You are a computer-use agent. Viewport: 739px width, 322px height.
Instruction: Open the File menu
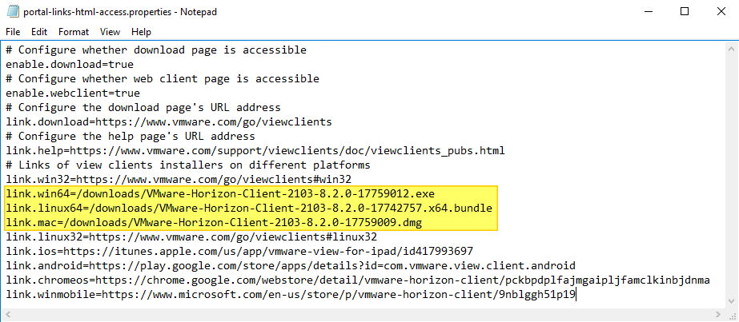(x=13, y=32)
